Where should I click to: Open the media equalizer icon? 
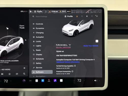pos(17,74)
